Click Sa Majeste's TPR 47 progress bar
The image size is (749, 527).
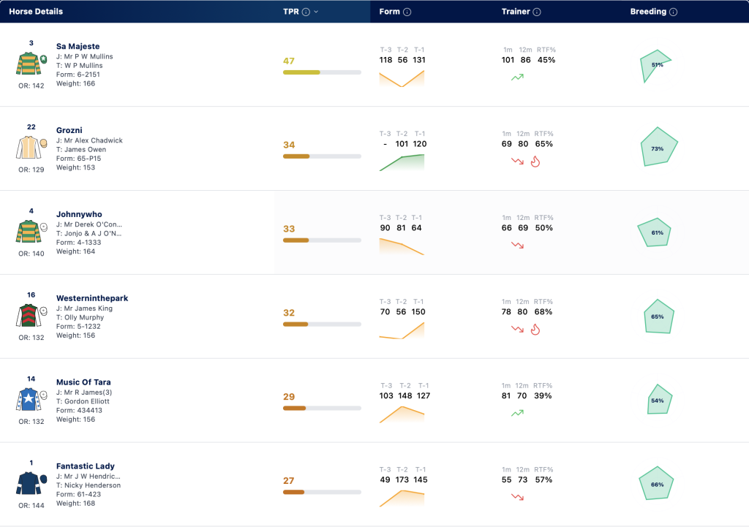pos(322,72)
